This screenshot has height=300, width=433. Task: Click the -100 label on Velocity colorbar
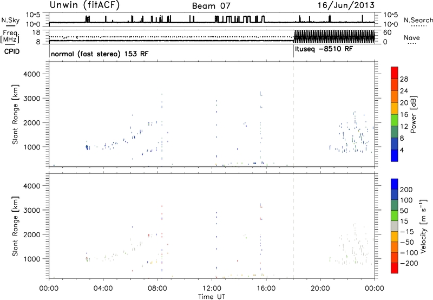[x=409, y=253]
